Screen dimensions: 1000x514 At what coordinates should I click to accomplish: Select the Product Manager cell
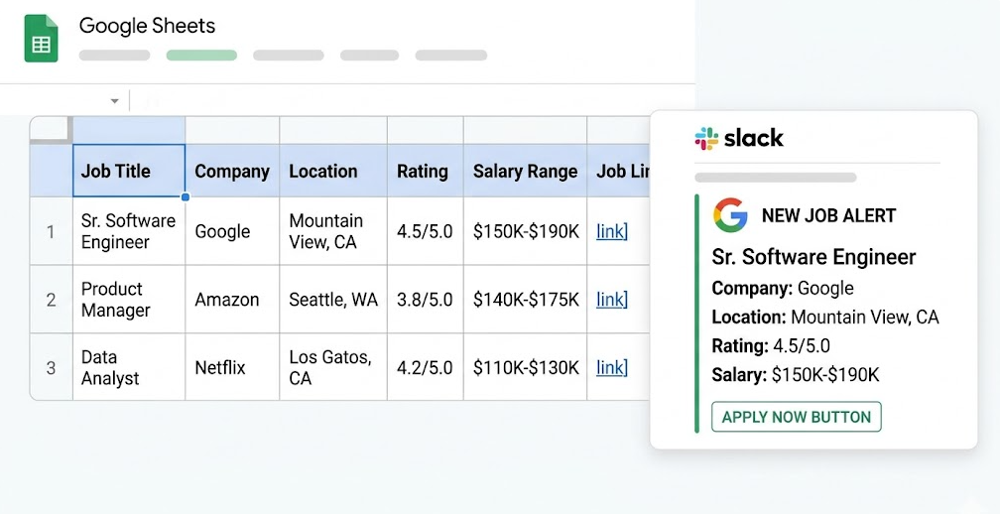coord(129,299)
